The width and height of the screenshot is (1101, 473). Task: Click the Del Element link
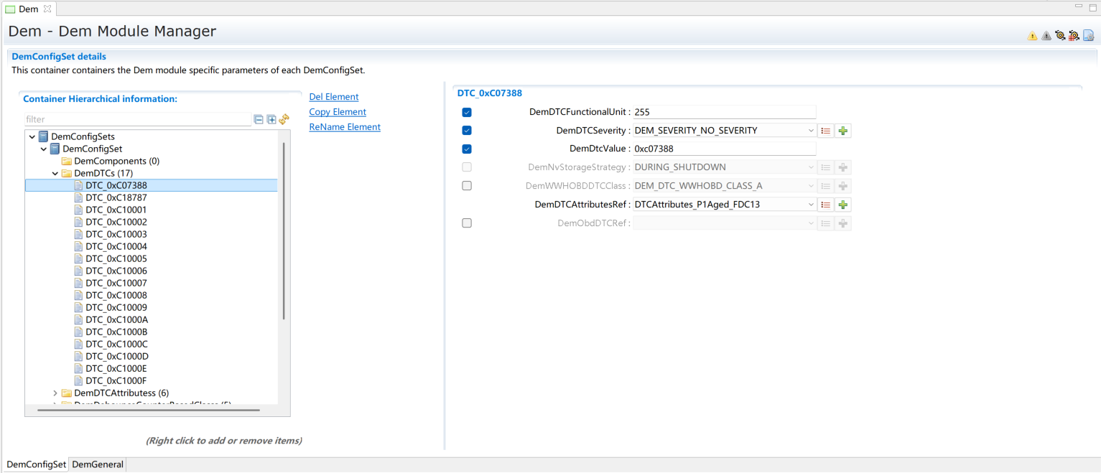tap(333, 97)
